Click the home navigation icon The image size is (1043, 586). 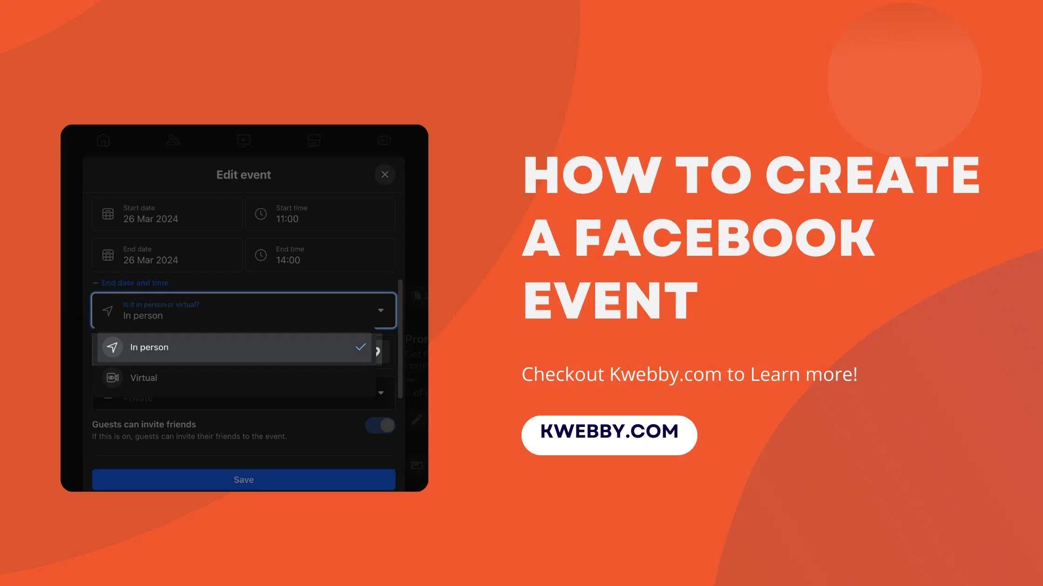pyautogui.click(x=103, y=140)
